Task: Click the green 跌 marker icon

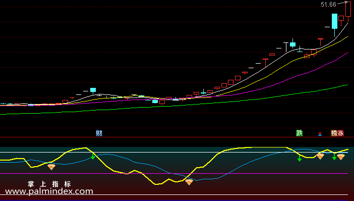Action: point(300,133)
